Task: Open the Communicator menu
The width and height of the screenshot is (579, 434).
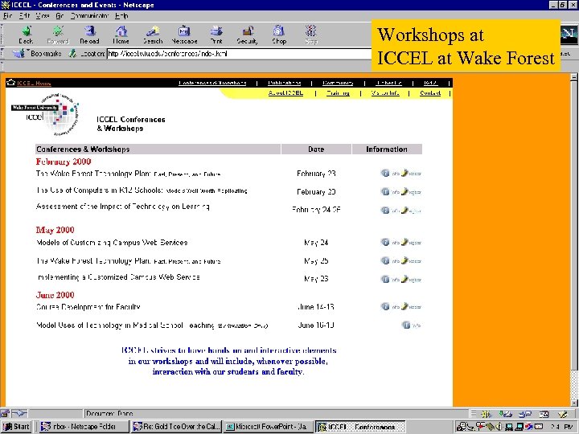Action: point(90,16)
